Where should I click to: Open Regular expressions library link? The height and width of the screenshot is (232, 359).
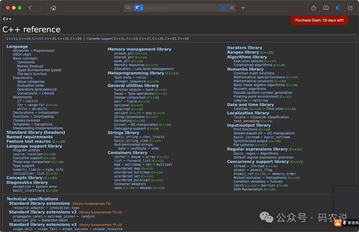pos(257,149)
